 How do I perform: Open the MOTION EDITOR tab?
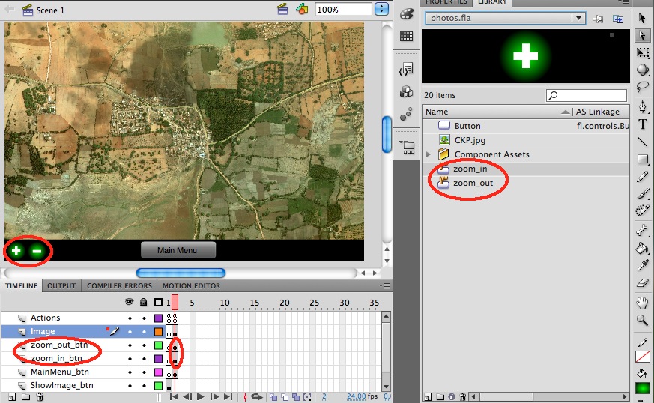point(192,286)
